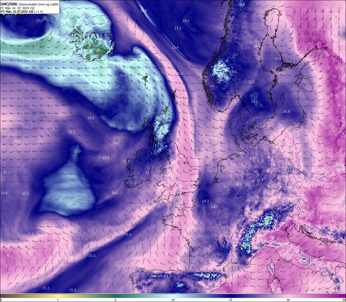
Task: Click the map value "24.7"
Action: [x=214, y=207]
